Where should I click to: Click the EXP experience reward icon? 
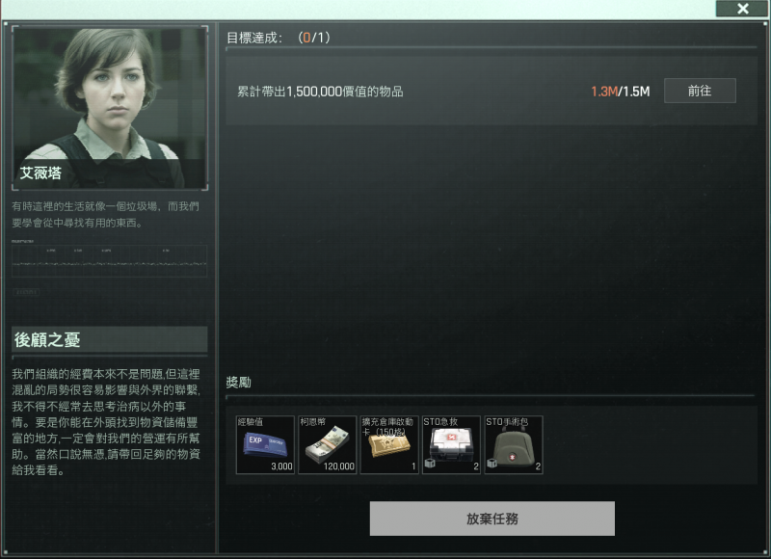[x=265, y=445]
